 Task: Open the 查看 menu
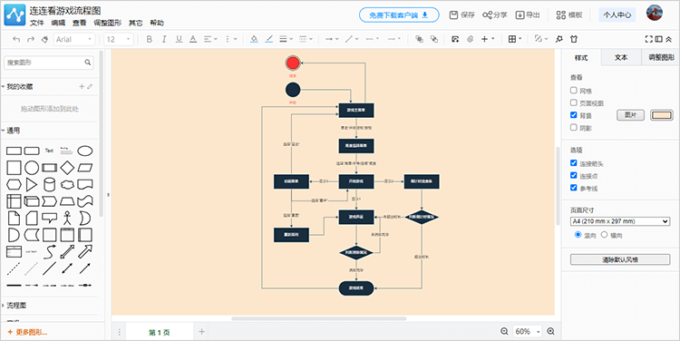(x=80, y=23)
